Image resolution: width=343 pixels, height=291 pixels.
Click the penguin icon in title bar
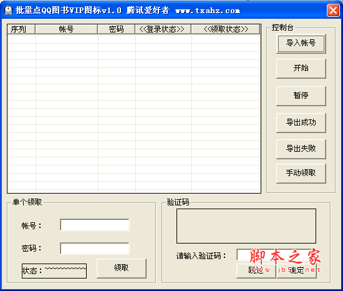pyautogui.click(x=8, y=10)
